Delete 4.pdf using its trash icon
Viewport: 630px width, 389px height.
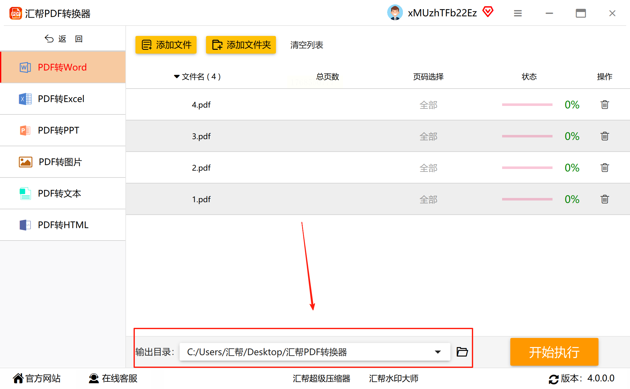[x=604, y=105]
